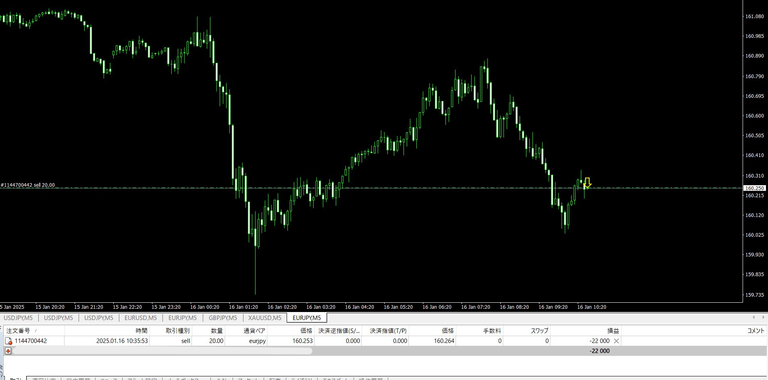
Task: Switch to the XAUUSD,M5 chart tab
Action: (265, 318)
